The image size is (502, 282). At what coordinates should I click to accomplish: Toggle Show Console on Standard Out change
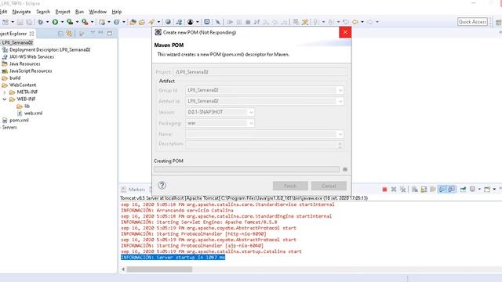pyautogui.click(x=442, y=190)
